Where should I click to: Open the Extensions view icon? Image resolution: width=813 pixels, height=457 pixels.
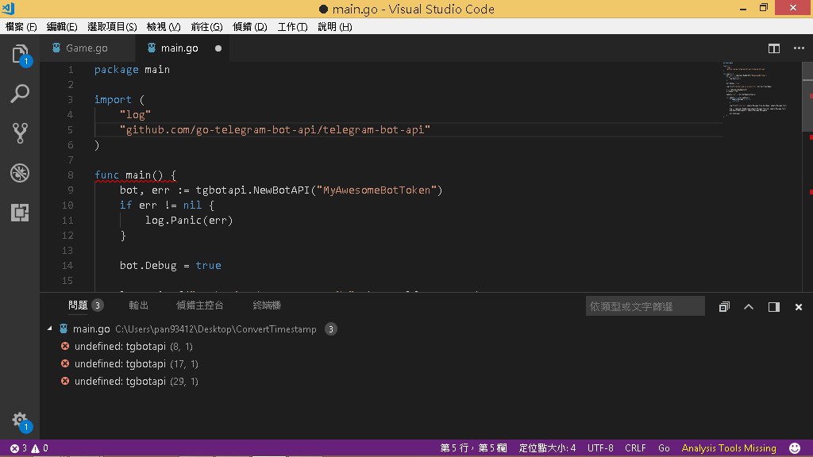click(20, 213)
